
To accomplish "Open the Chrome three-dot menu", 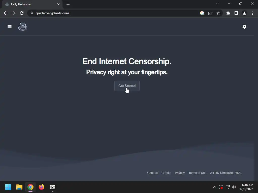I will click(x=252, y=13).
